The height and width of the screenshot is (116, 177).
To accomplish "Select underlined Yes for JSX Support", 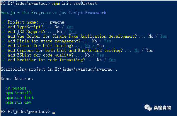I will [x=72, y=32].
